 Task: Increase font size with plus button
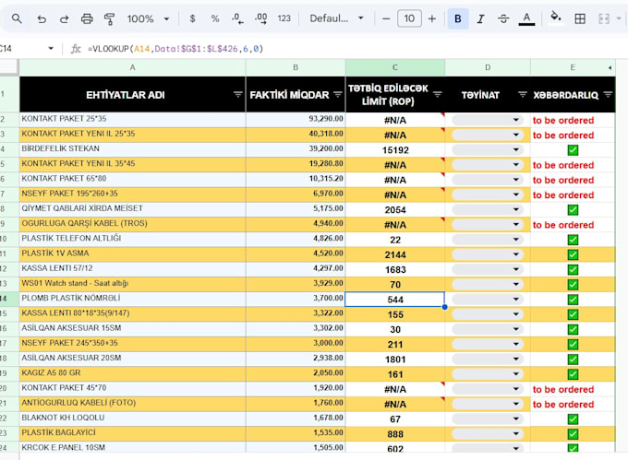432,18
